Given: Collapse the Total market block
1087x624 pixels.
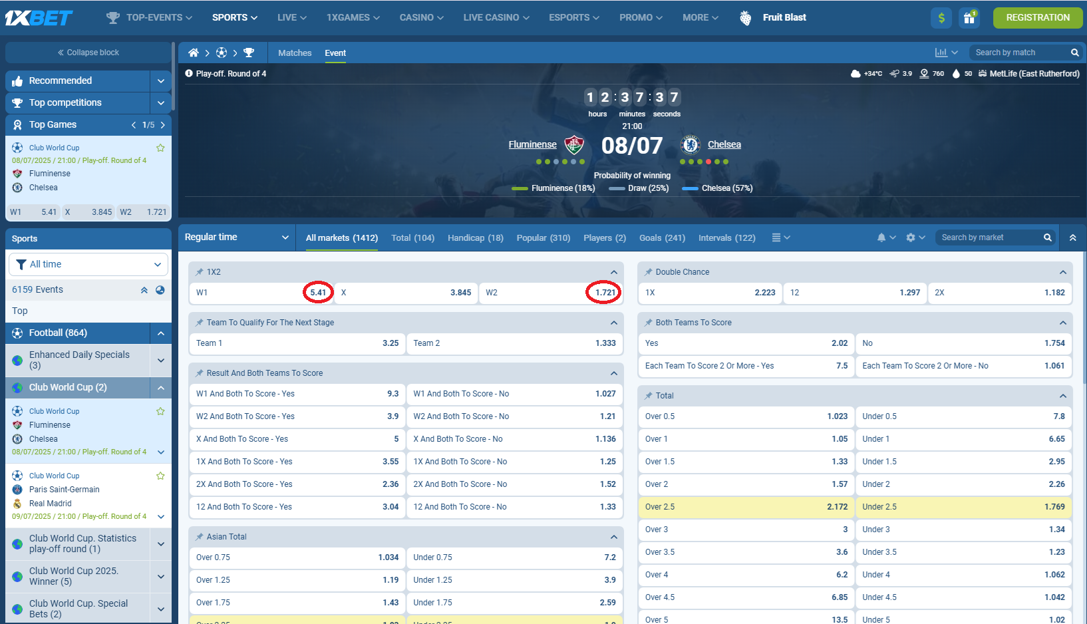Looking at the screenshot, I should tap(1062, 396).
